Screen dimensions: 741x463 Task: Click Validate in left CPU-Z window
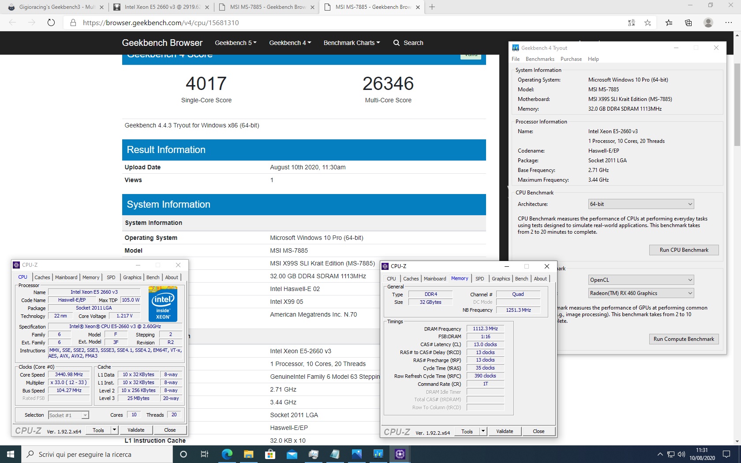[x=136, y=430]
